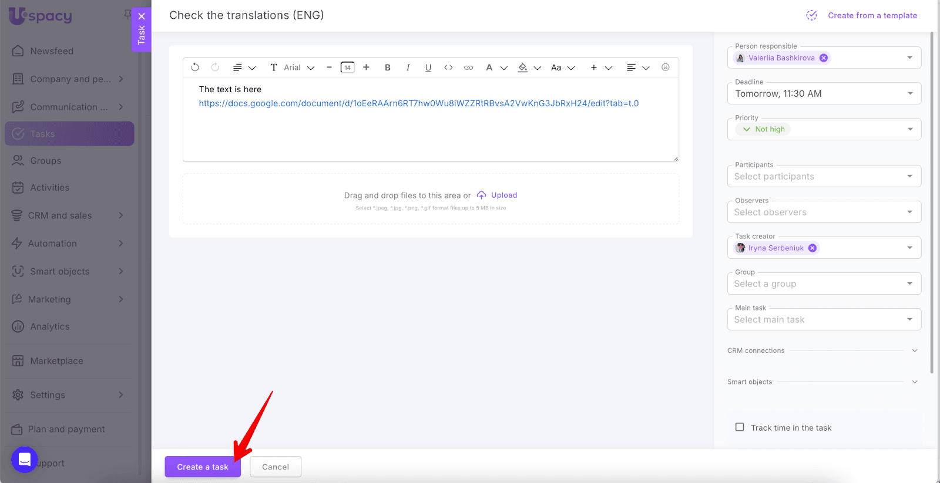Toggle underline formatting
The height and width of the screenshot is (483, 940).
pos(428,67)
